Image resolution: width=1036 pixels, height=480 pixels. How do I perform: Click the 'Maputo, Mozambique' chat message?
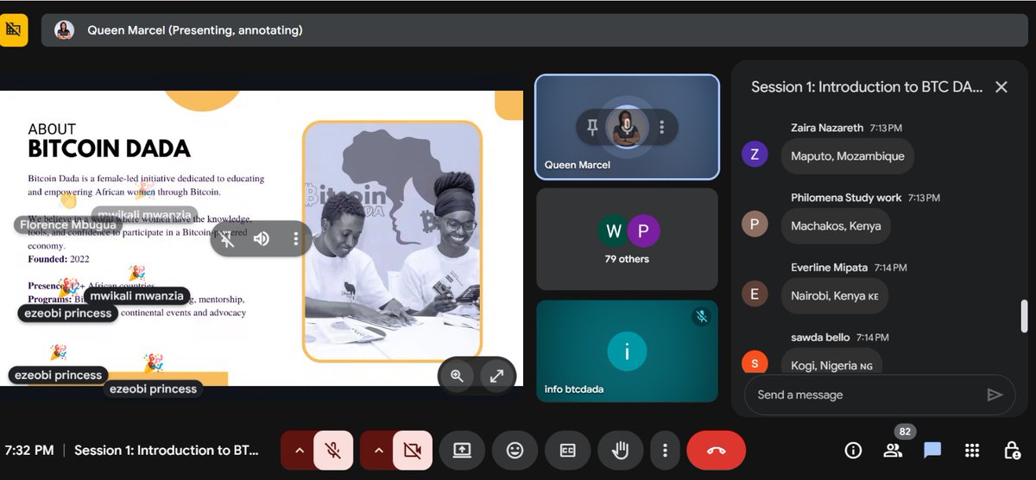pyautogui.click(x=848, y=156)
